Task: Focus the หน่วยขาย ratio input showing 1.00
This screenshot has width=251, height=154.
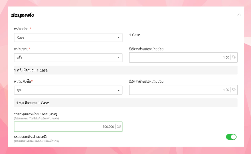Action: pos(180,57)
